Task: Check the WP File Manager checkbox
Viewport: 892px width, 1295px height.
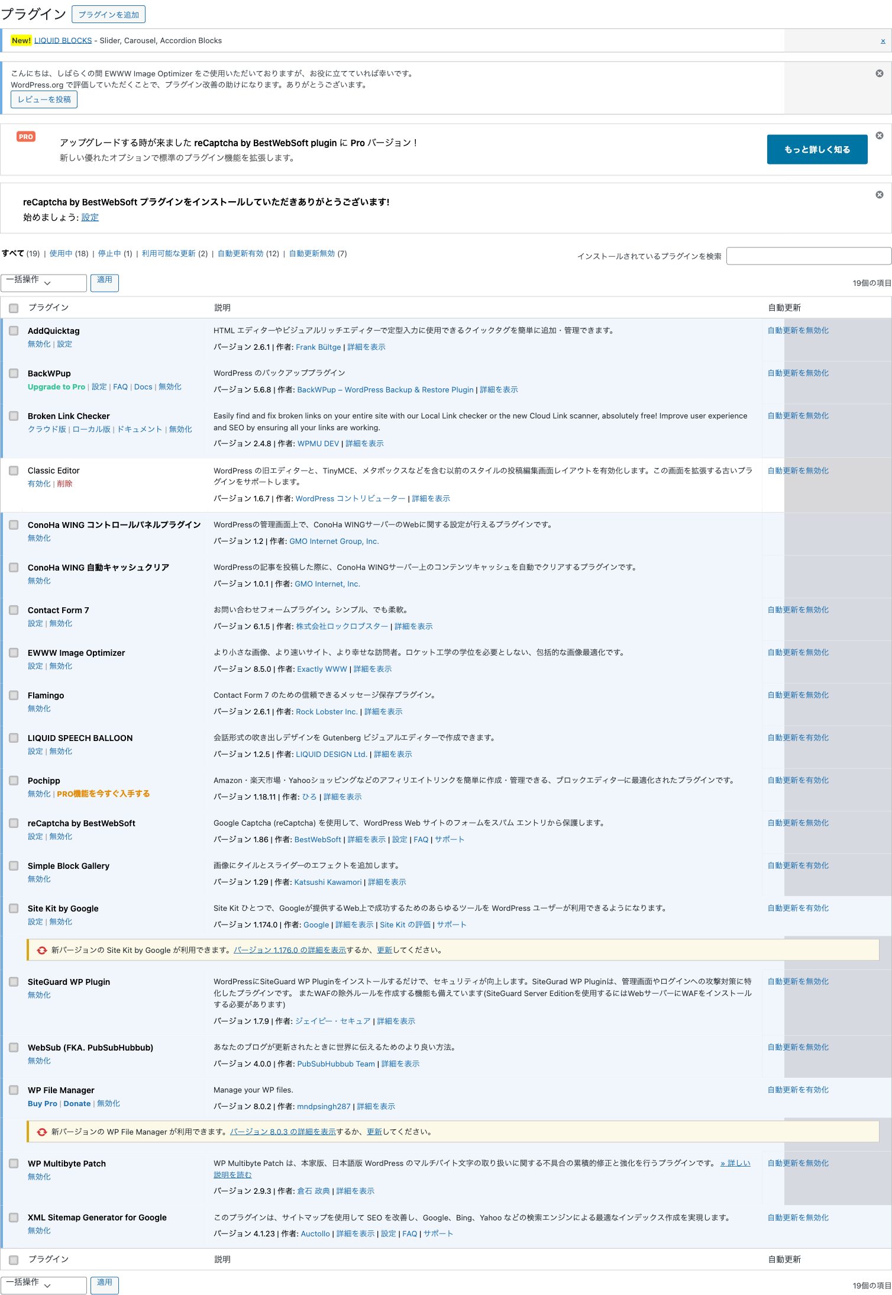Action: click(x=14, y=1090)
